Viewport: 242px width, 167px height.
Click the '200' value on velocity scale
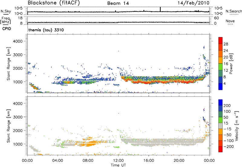227,106
